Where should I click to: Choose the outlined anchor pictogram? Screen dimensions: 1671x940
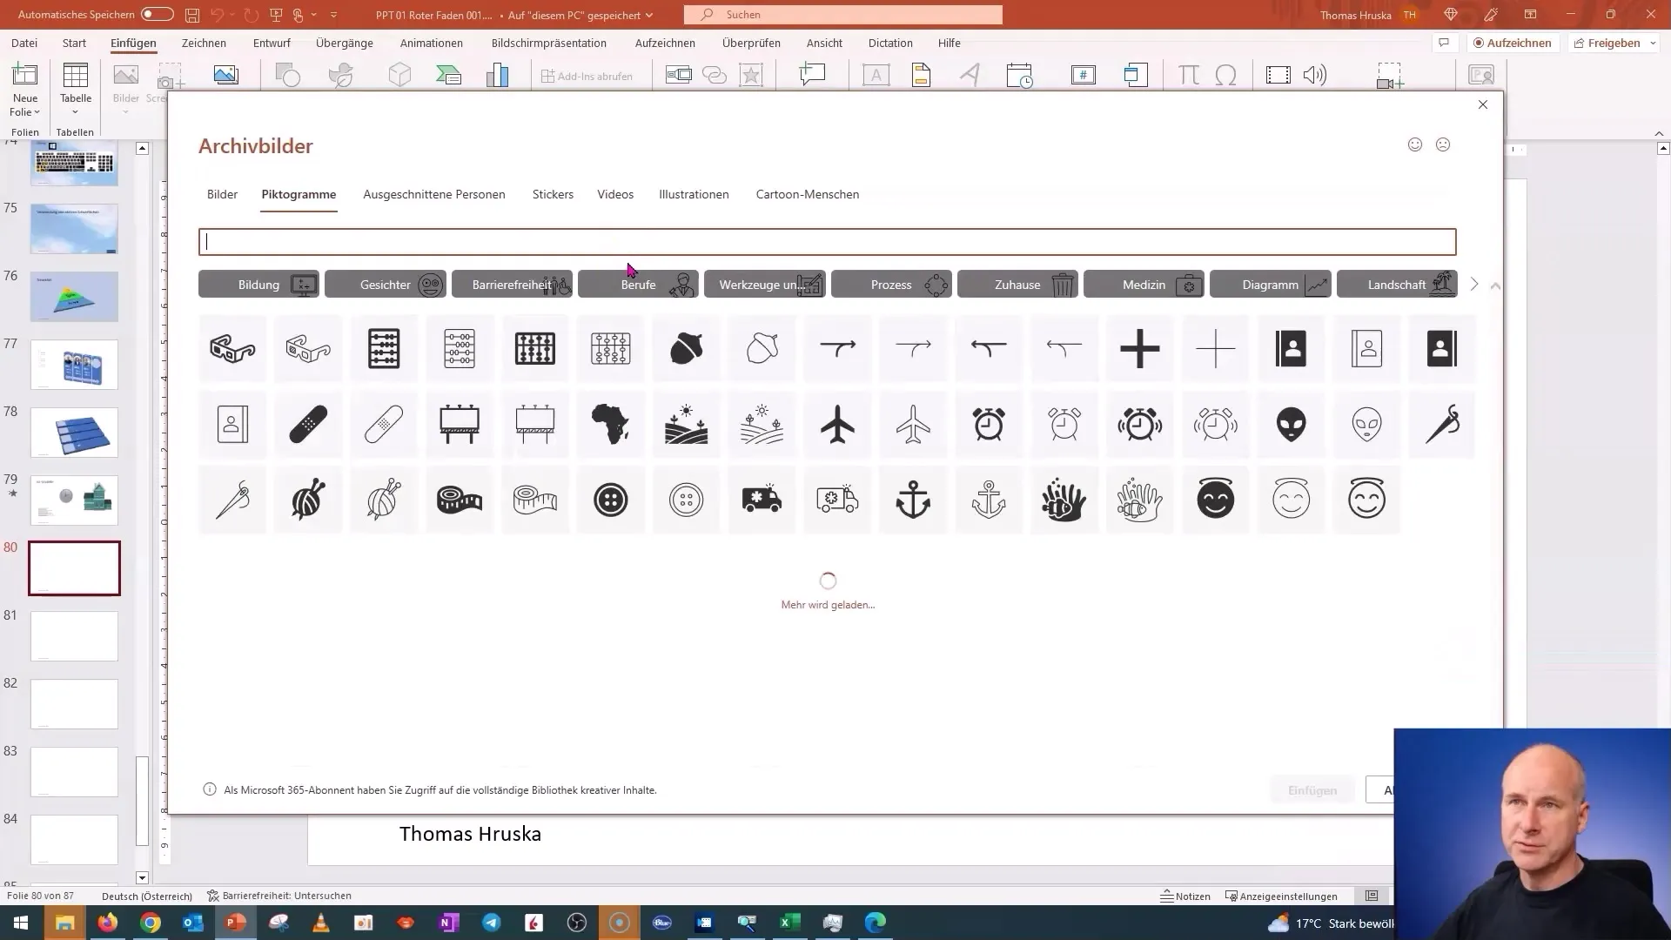pyautogui.click(x=989, y=500)
